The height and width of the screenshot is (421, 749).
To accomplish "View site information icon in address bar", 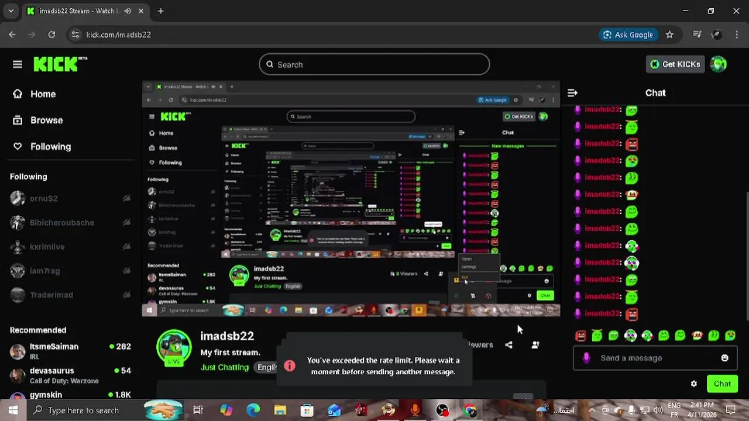I will click(x=75, y=34).
